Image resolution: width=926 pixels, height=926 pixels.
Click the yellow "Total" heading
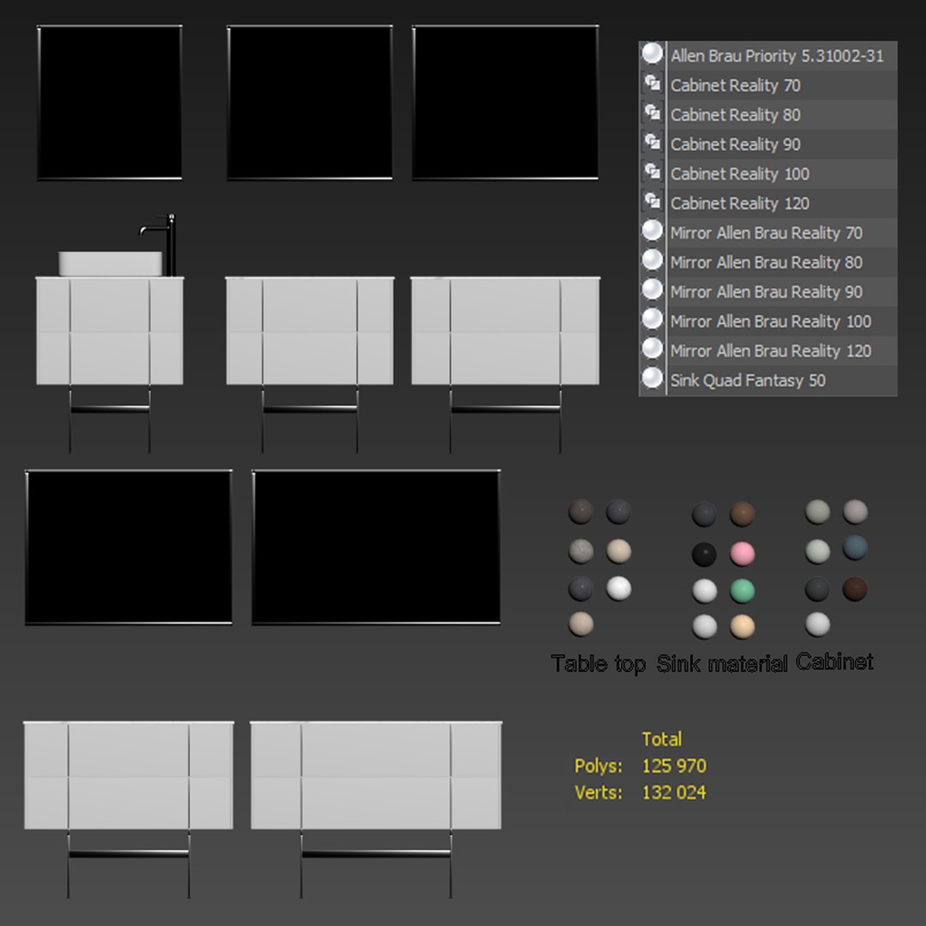(x=662, y=739)
